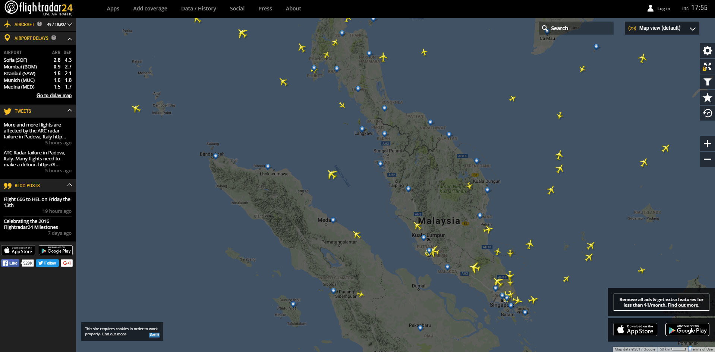Expand the Aircraft count dropdown
The height and width of the screenshot is (352, 715).
pyautogui.click(x=70, y=24)
